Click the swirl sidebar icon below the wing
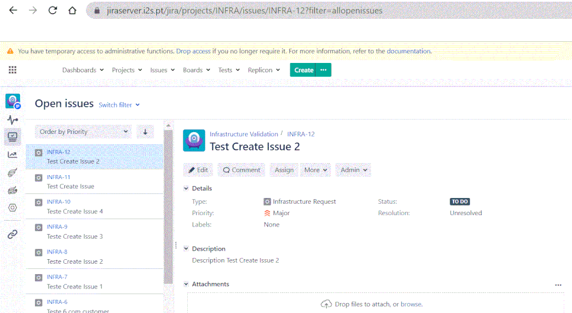 click(x=13, y=190)
